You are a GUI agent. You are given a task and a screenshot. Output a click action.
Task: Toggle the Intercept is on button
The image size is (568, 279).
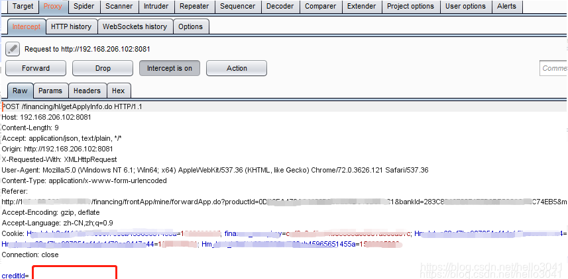(170, 68)
